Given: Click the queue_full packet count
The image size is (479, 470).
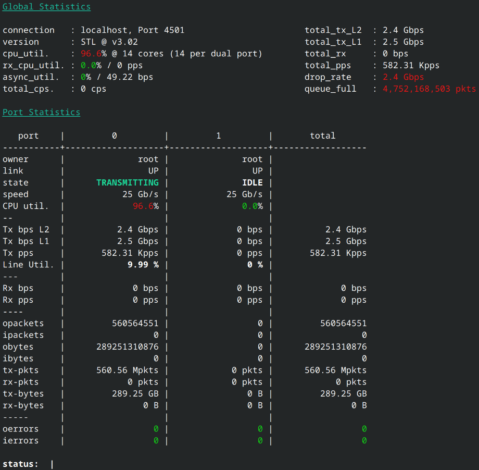Looking at the screenshot, I should (429, 89).
